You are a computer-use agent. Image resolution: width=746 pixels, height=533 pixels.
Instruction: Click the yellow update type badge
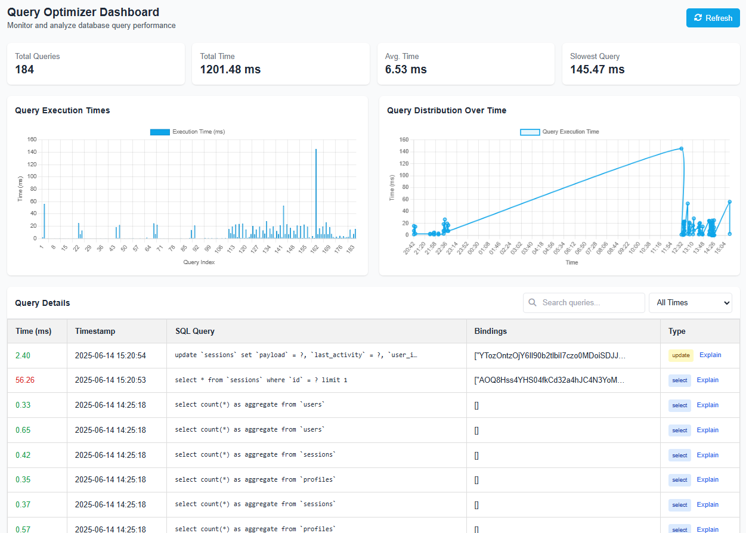pyautogui.click(x=680, y=355)
